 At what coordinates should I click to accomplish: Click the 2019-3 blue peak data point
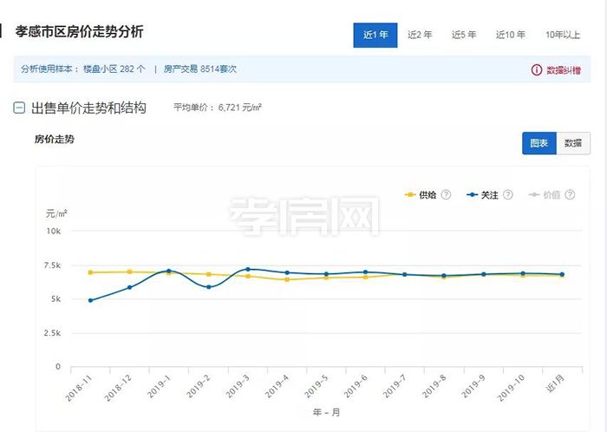pos(248,269)
